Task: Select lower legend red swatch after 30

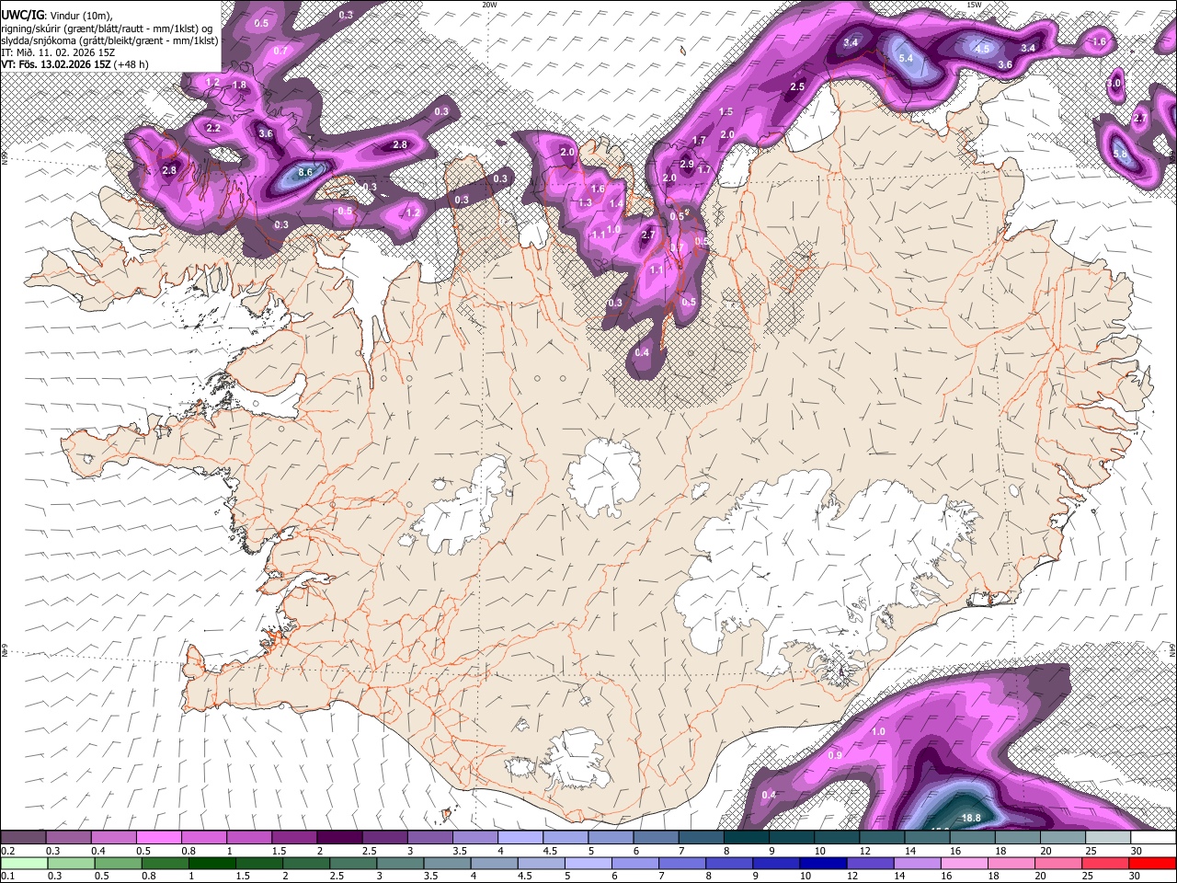Action: click(1153, 863)
